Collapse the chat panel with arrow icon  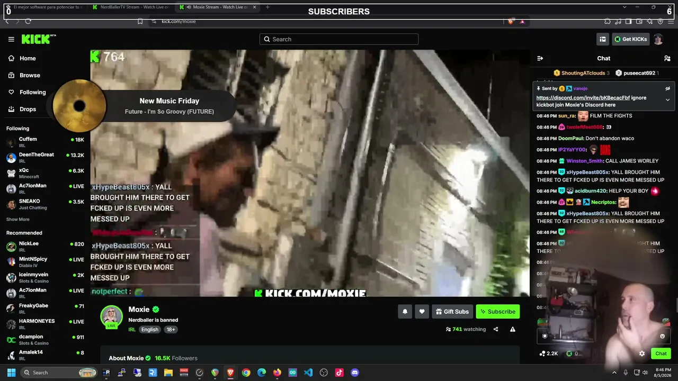[540, 58]
